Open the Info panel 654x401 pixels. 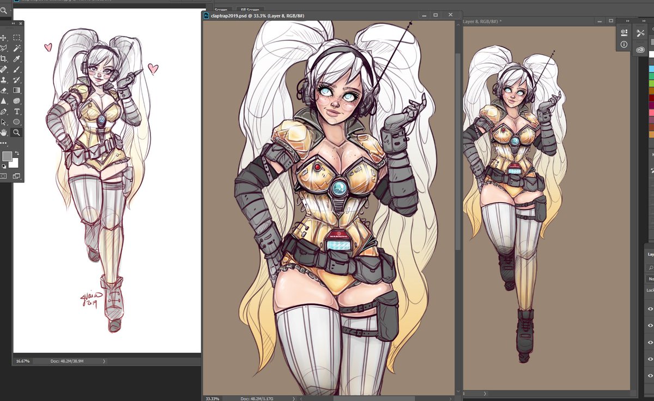coord(624,44)
